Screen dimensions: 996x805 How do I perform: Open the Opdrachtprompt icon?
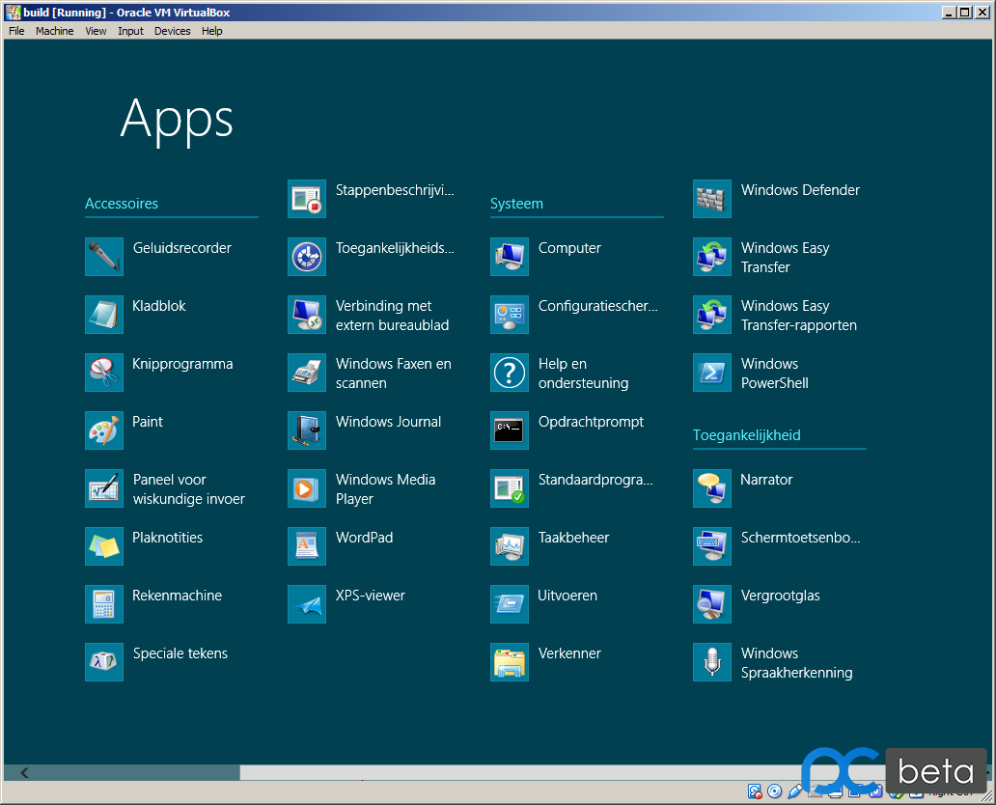[510, 430]
